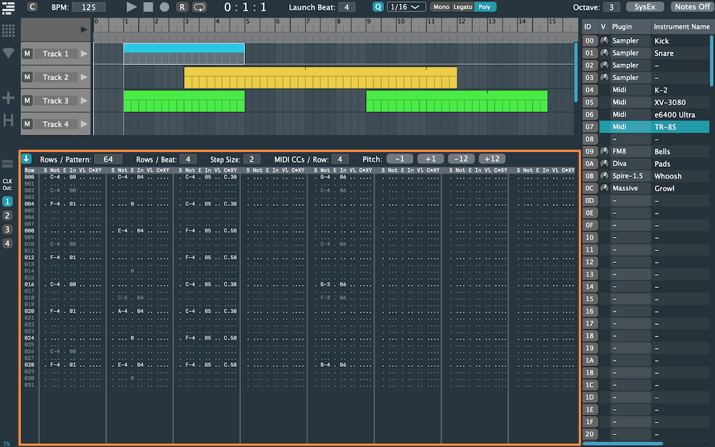Click the Notes Off button

point(691,7)
